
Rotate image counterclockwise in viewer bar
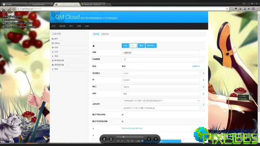click(x=128, y=141)
